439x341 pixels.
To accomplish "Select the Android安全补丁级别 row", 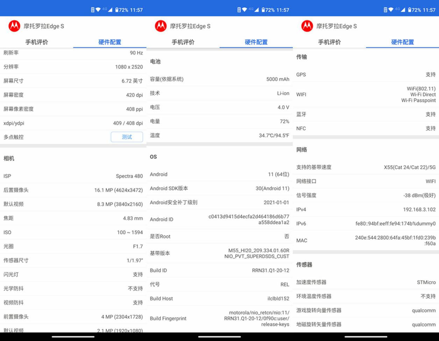I will pyautogui.click(x=220, y=202).
